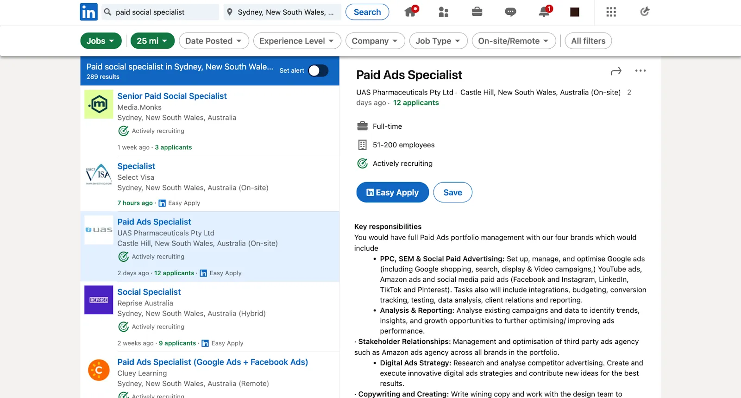Click the LinkedIn logo
Viewport: 741px width, 398px height.
(88, 12)
